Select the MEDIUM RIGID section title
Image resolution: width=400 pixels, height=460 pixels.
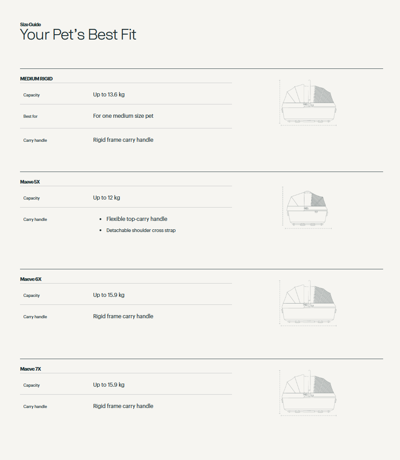(36, 79)
